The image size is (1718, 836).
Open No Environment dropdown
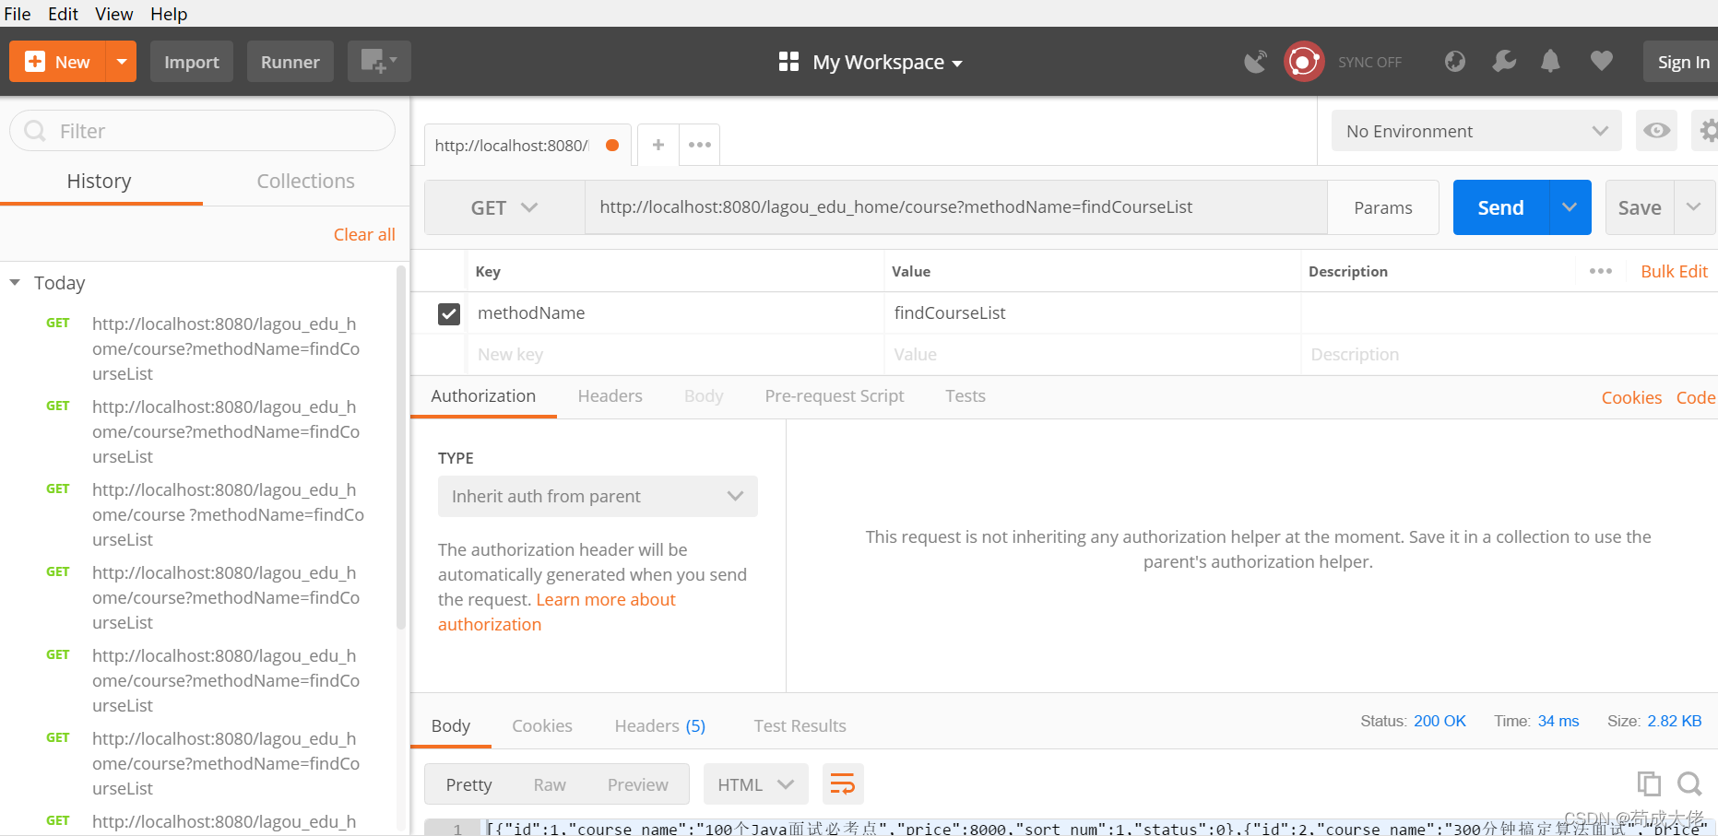[1476, 131]
